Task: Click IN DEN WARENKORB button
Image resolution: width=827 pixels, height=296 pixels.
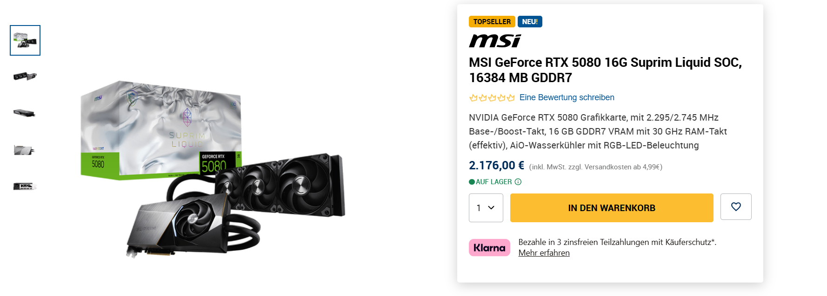Action: [x=612, y=208]
